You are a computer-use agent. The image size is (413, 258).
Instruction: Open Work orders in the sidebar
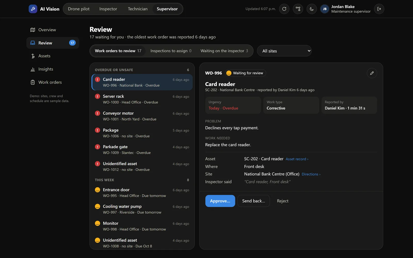pos(53,82)
